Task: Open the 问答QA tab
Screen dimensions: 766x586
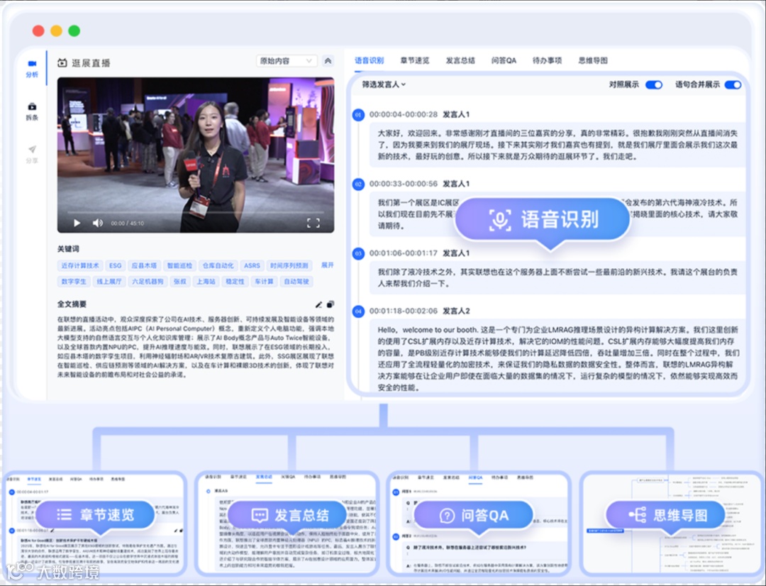Action: pos(504,60)
